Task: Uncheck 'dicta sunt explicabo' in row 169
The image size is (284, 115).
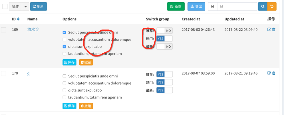Action: pyautogui.click(x=64, y=47)
